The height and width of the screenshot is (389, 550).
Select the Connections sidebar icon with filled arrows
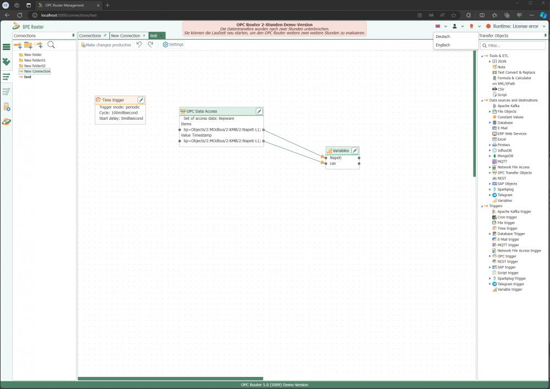point(6,77)
